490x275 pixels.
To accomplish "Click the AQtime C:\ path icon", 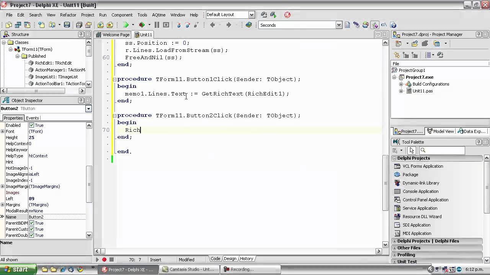I will click(x=384, y=25).
